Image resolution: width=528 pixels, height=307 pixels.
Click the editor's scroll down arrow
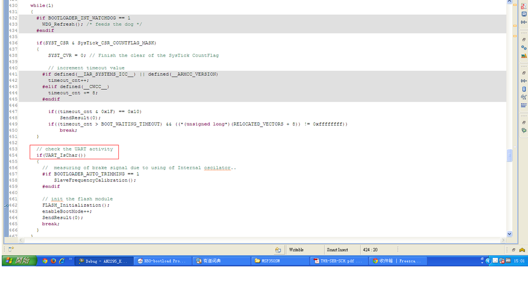click(x=510, y=234)
